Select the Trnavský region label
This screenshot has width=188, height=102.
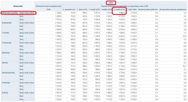pos(6,33)
